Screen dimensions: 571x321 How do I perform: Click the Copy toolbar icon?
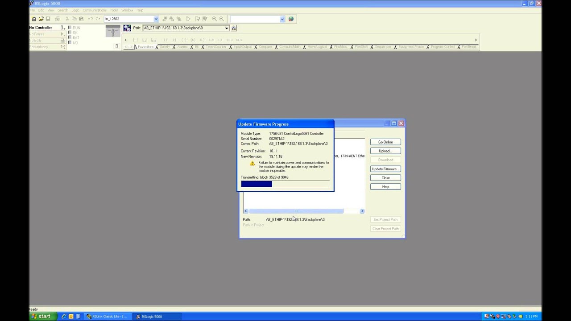74,19
